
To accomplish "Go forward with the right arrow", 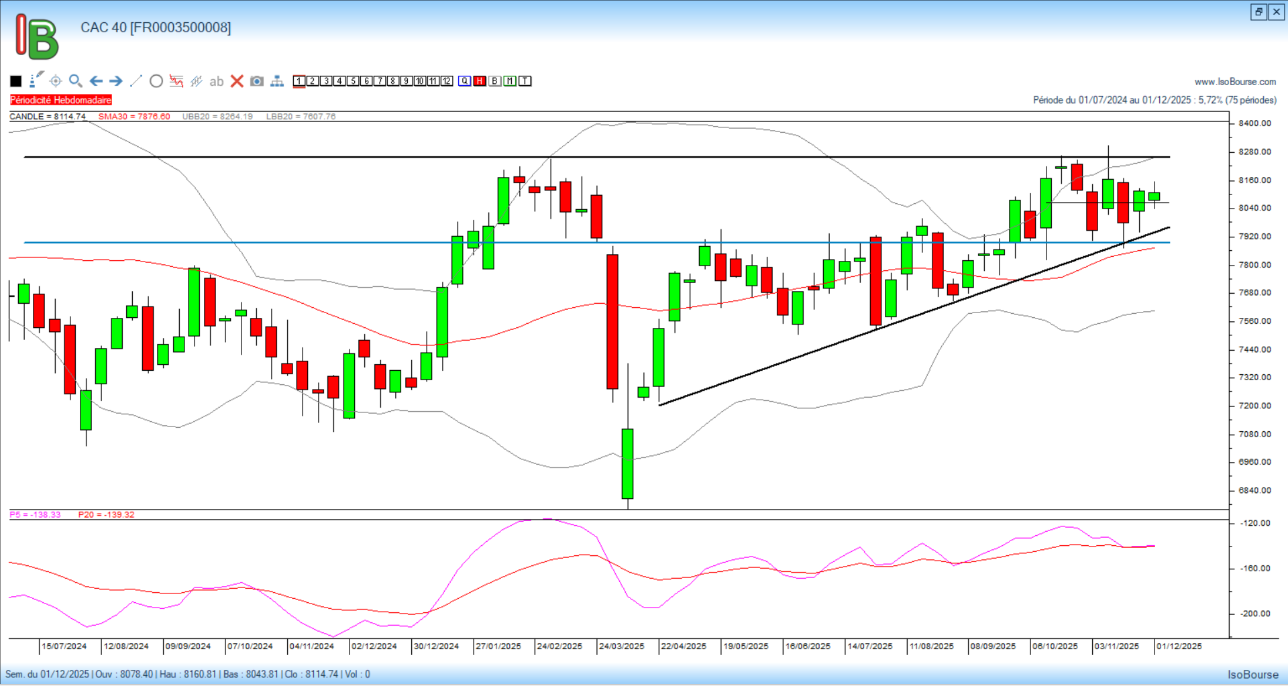I will (116, 81).
